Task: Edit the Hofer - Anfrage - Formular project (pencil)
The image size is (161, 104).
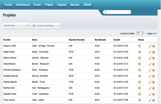Action: [x=150, y=46]
